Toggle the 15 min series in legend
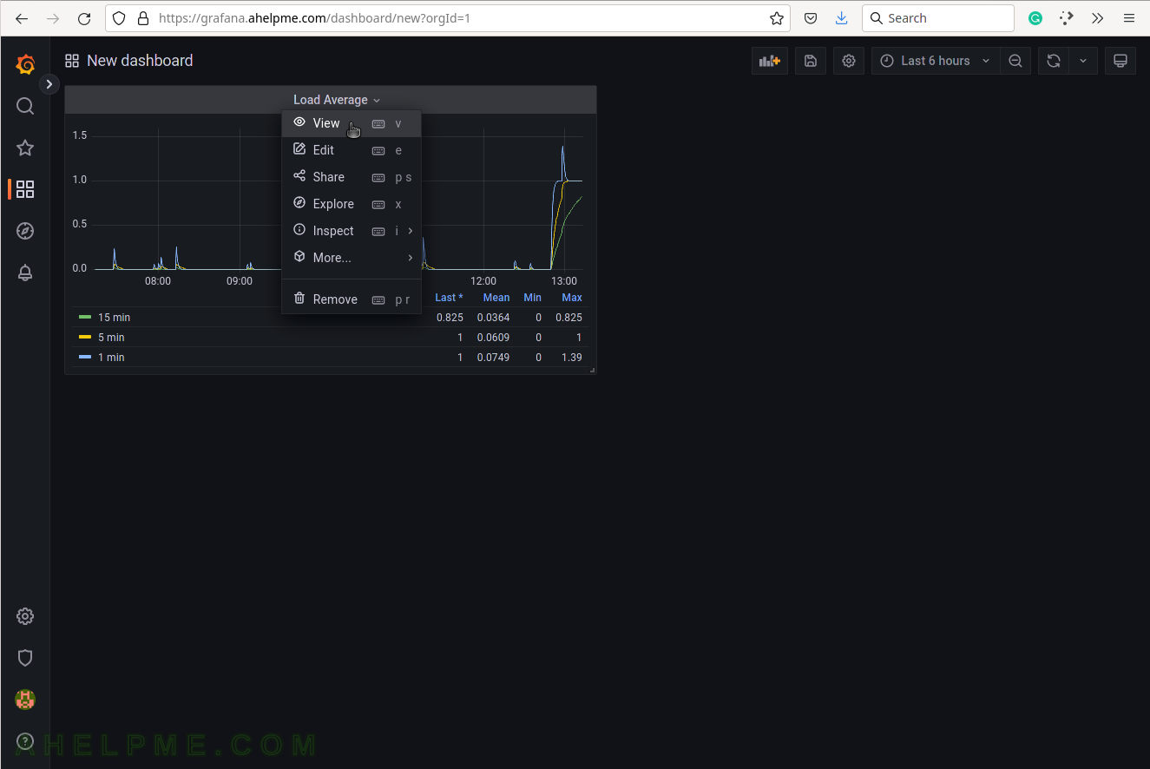This screenshot has height=769, width=1150. tap(114, 318)
